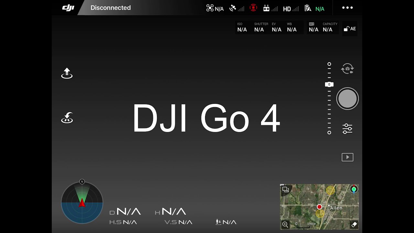The width and height of the screenshot is (414, 233).
Task: Zoom in on mini map magnifier
Action: tap(285, 224)
